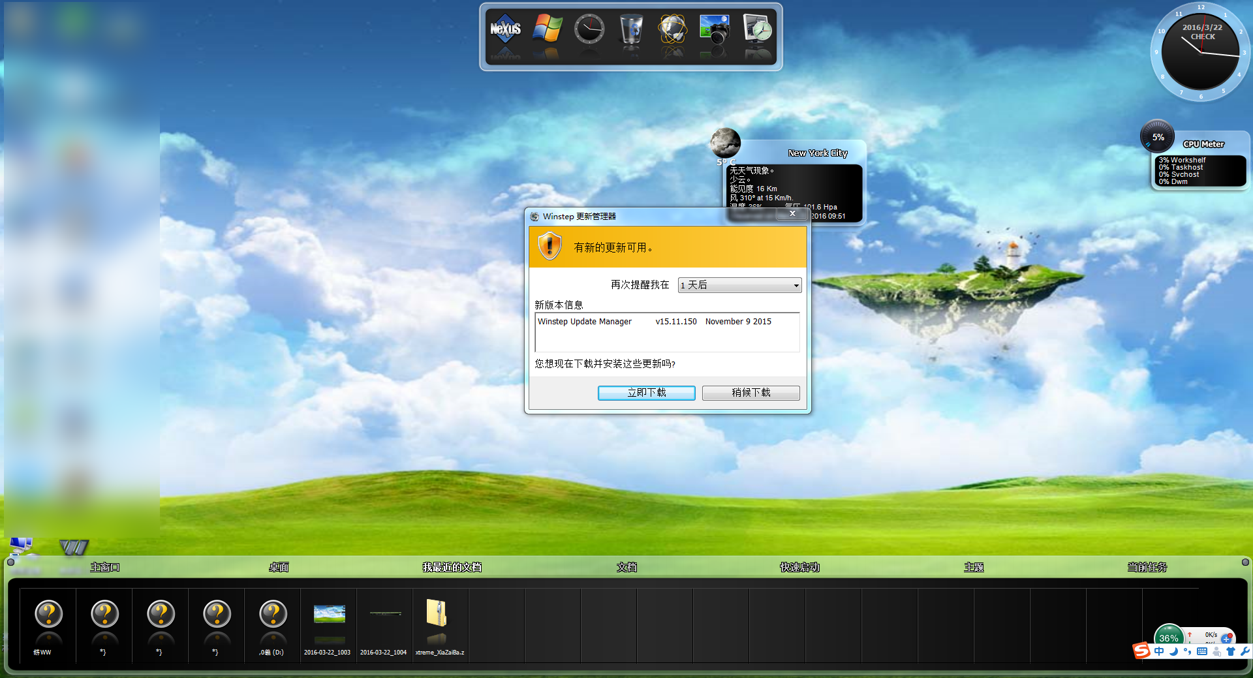This screenshot has width=1253, height=678.
Task: Click the W logo icon above the shelf
Action: pos(74,547)
